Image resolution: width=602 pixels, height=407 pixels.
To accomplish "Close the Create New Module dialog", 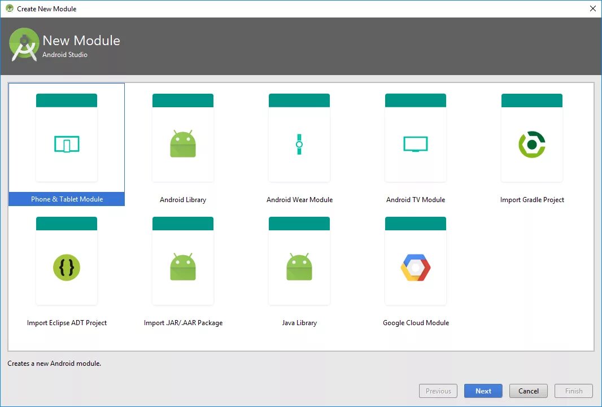I will tap(593, 8).
